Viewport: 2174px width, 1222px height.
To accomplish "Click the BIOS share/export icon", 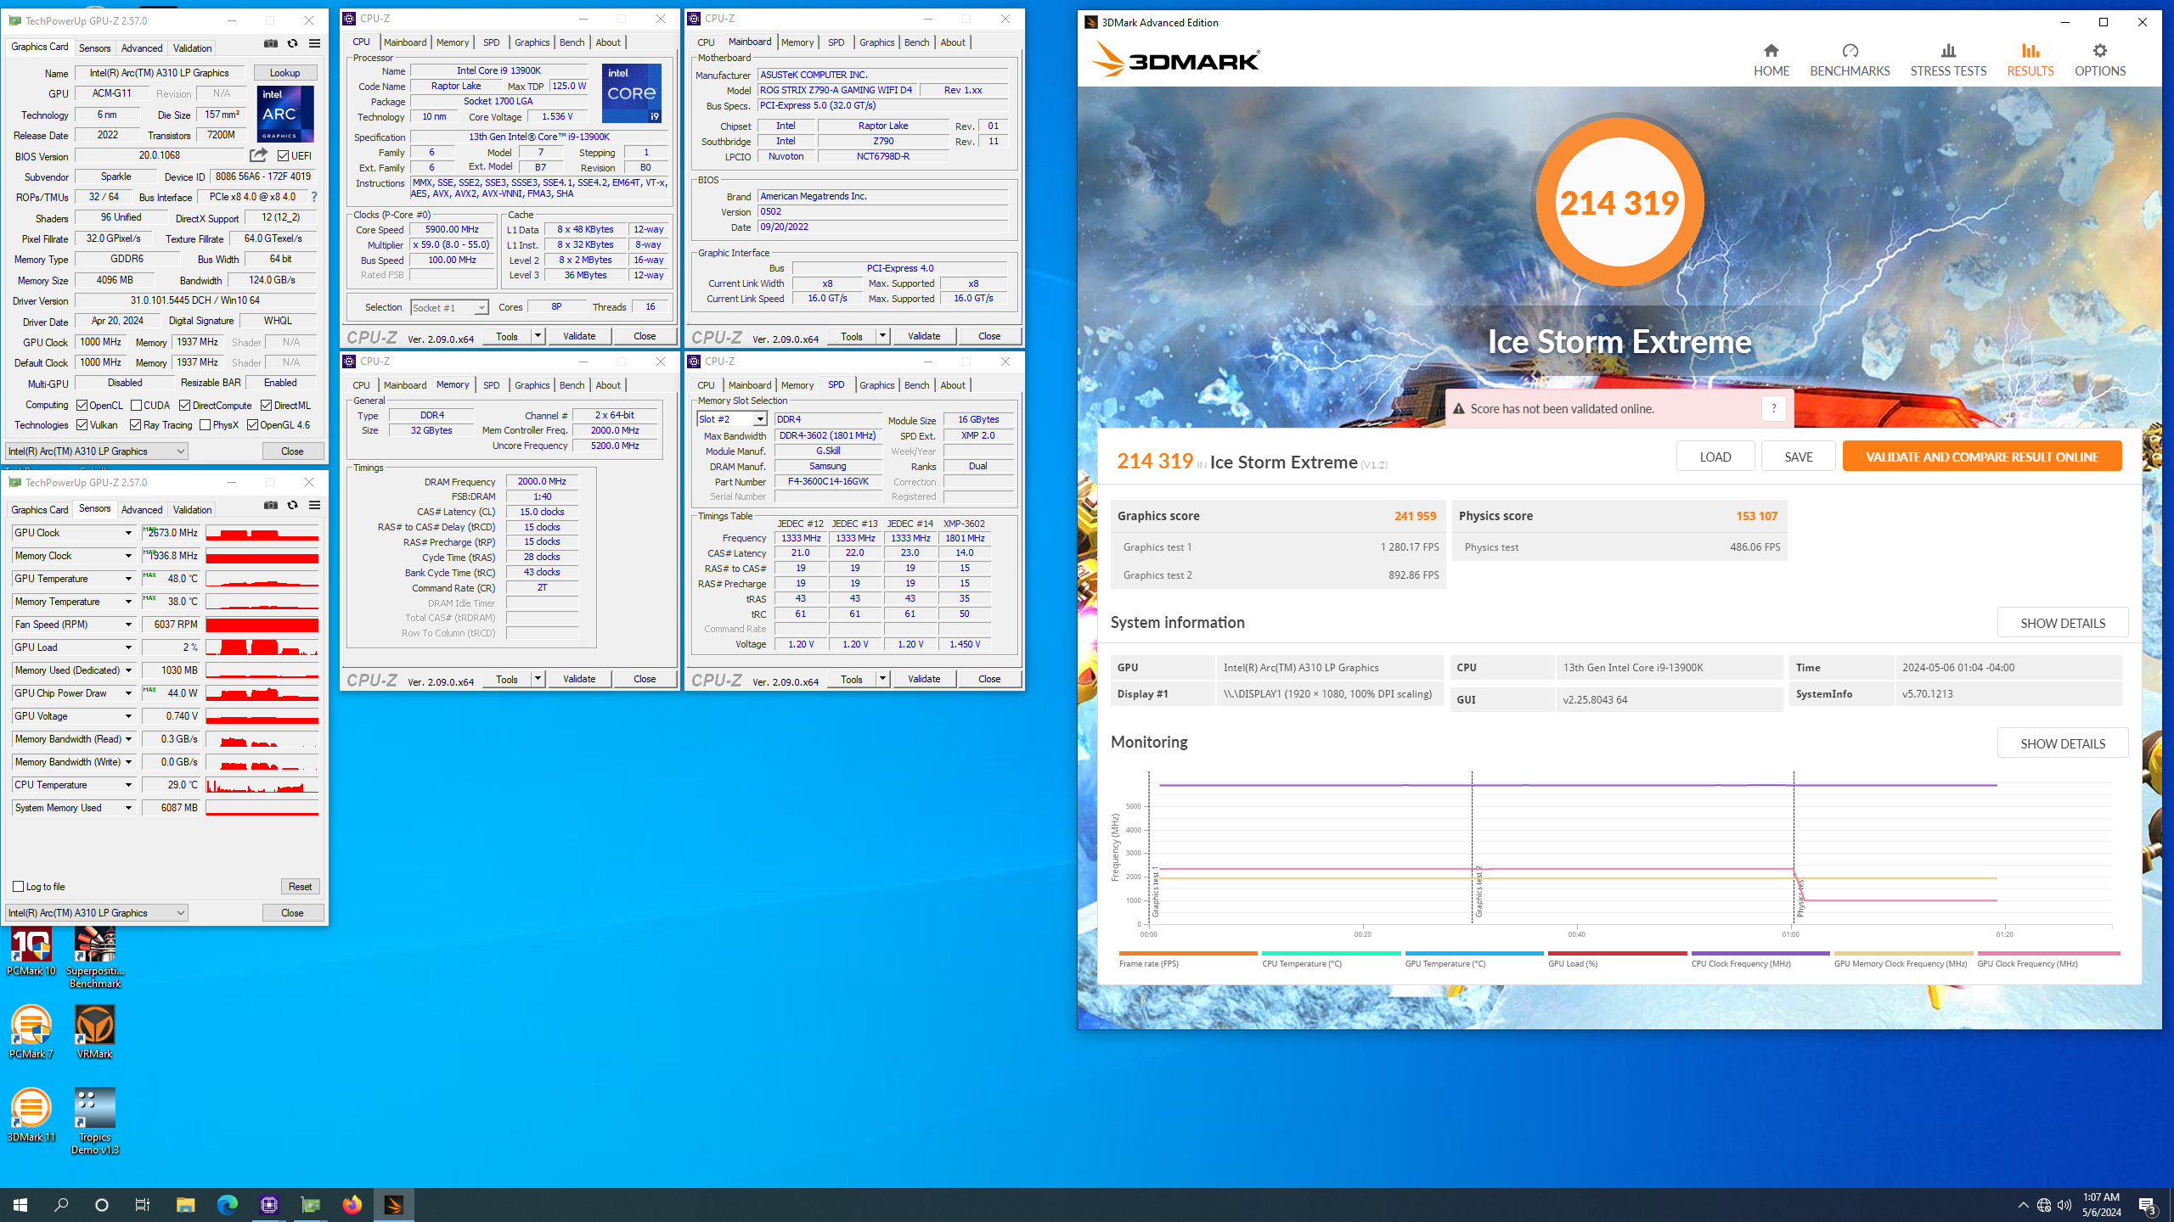I will coord(258,155).
